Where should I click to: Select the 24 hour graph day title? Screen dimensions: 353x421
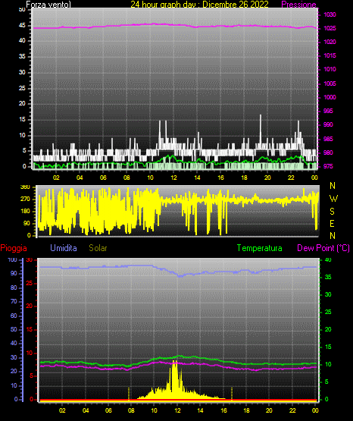click(199, 5)
